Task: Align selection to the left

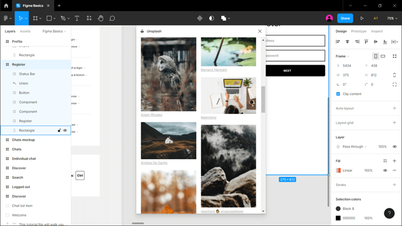Action: coord(338,41)
